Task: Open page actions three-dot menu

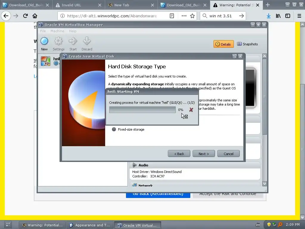Action: pyautogui.click(x=184, y=16)
